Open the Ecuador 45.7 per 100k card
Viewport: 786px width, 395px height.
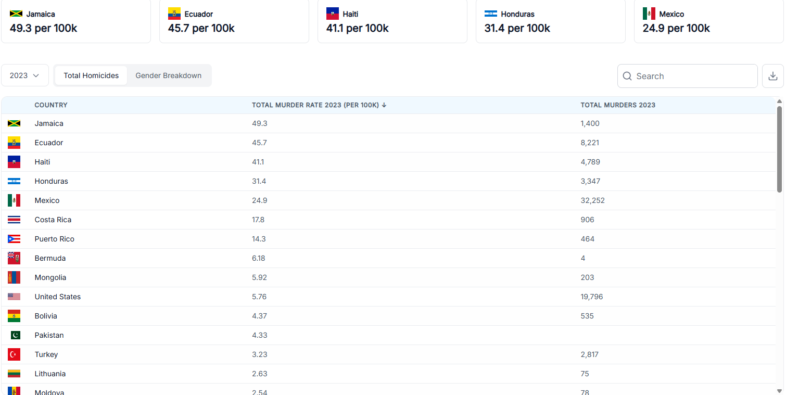(234, 21)
